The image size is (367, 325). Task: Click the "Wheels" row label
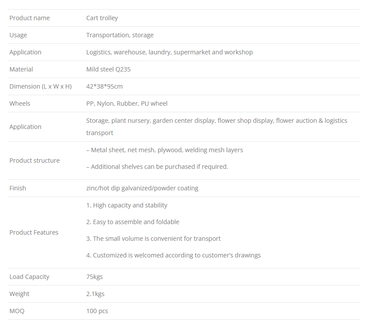coord(20,104)
